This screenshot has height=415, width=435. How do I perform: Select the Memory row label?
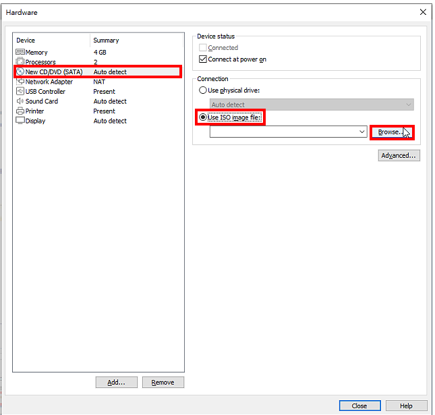point(36,52)
